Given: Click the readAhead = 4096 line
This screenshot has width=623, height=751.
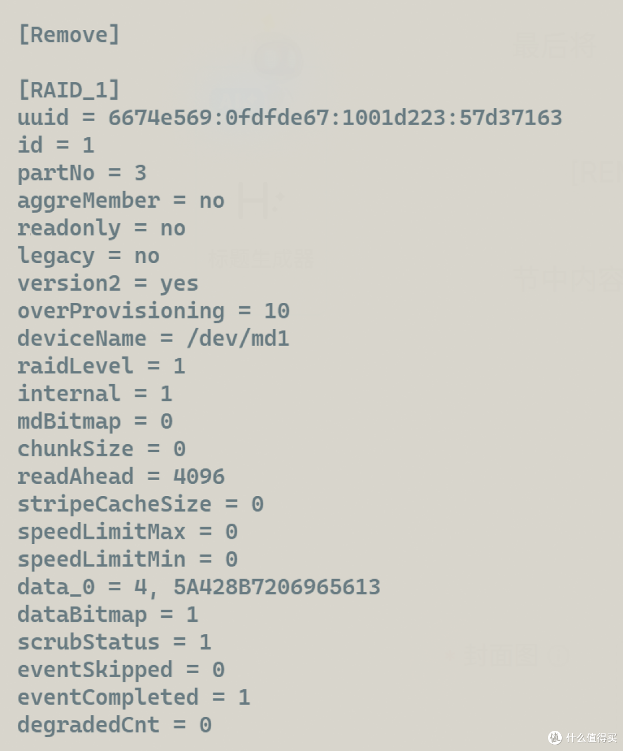Looking at the screenshot, I should 121,477.
